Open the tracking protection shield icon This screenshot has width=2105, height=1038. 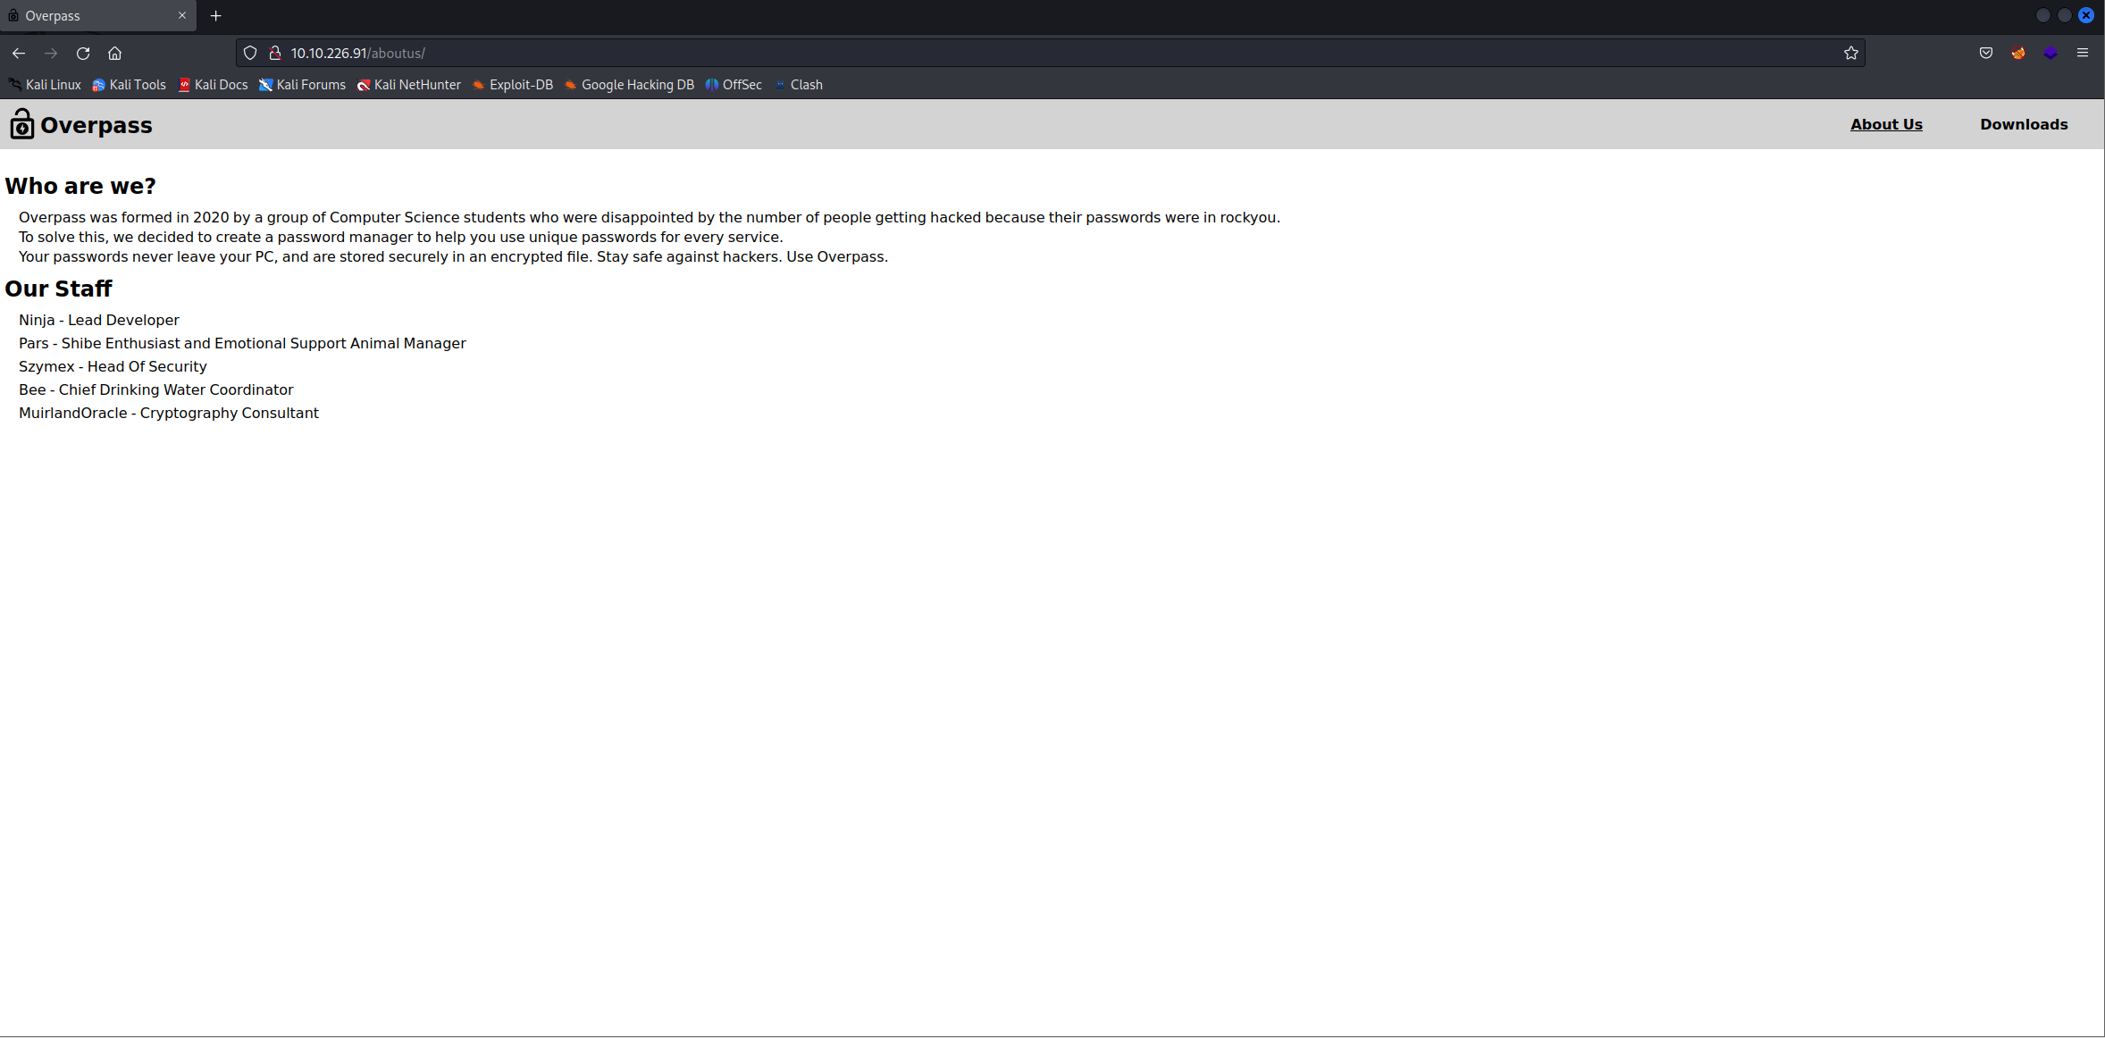tap(250, 54)
